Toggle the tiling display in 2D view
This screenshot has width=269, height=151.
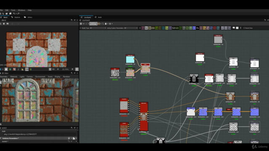[14, 69]
